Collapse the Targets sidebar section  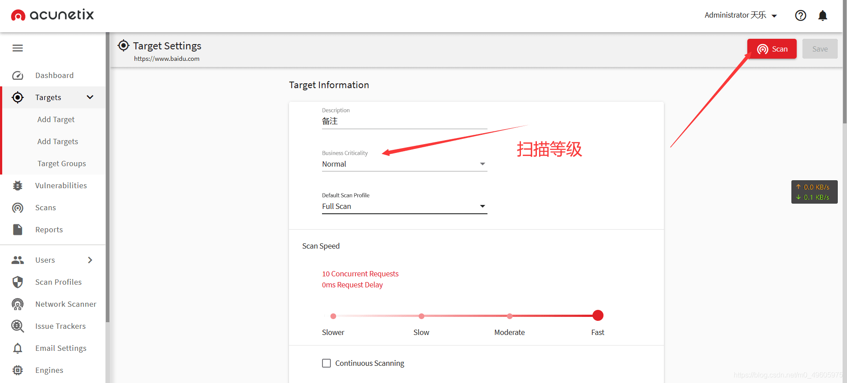90,97
